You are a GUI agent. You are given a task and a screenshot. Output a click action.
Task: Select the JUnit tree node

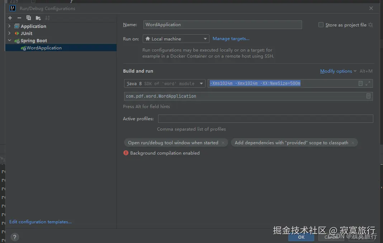[27, 33]
